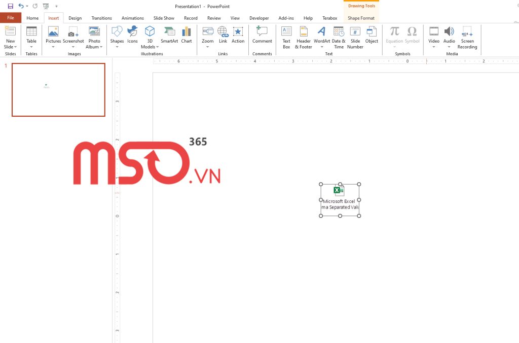Click the Audio icon
Viewport: 519px width, 343px height.
(449, 31)
